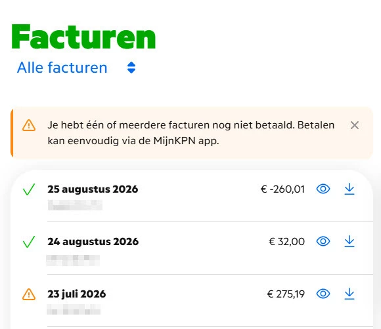The width and height of the screenshot is (381, 329).
Task: Open the 23 juli 2026 invoice row
Action: tap(192, 301)
